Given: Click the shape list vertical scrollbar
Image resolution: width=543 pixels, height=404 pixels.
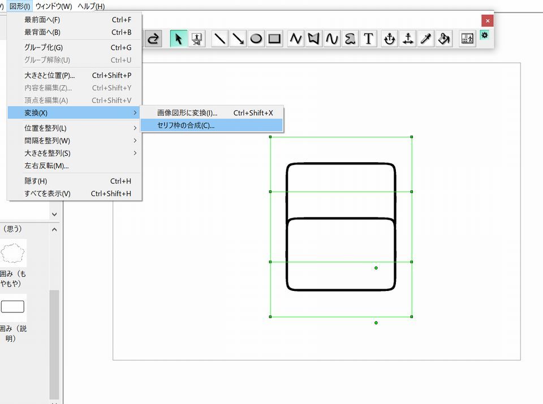Looking at the screenshot, I should click(x=54, y=345).
